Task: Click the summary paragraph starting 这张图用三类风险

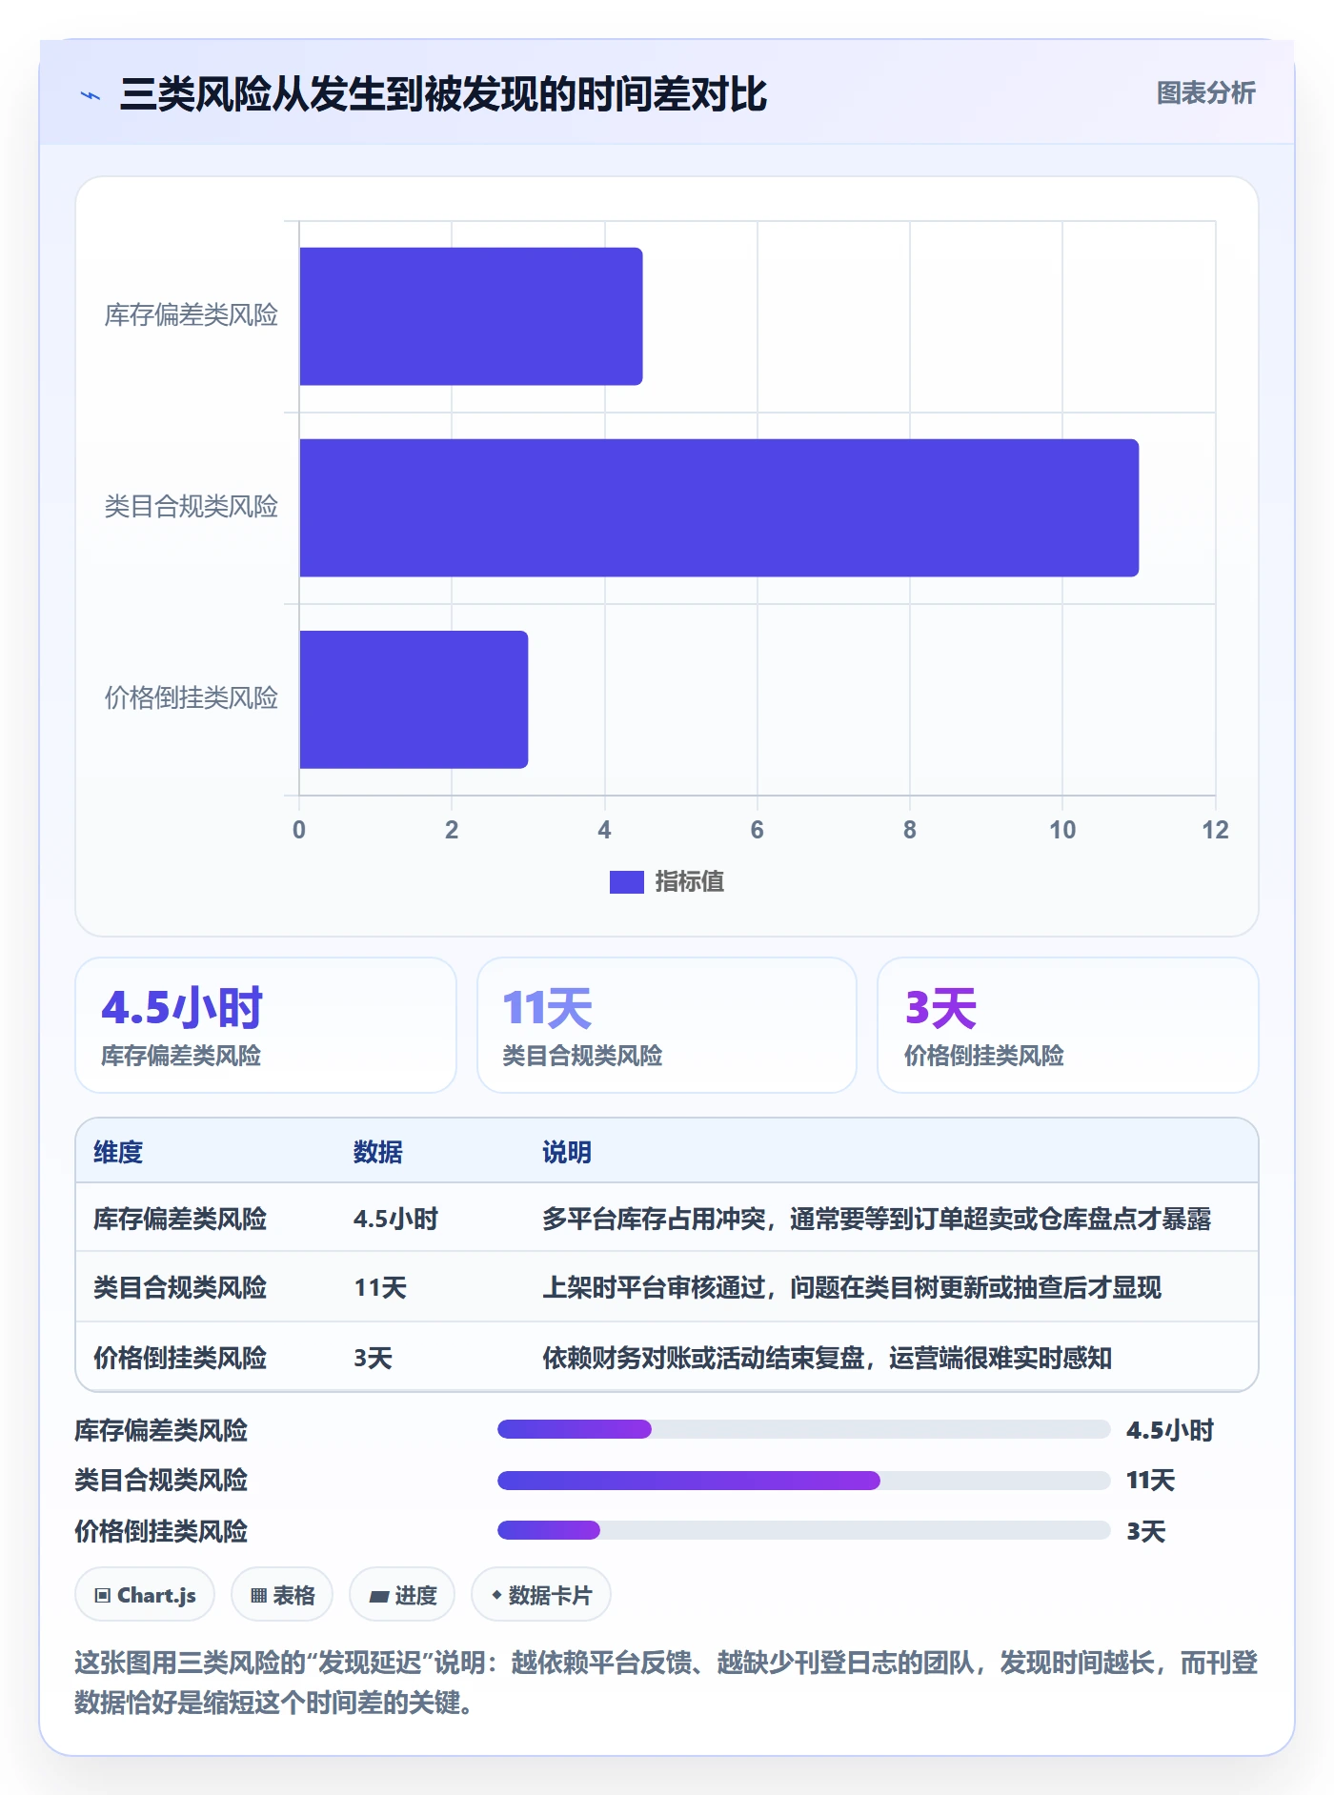Action: click(x=666, y=1683)
